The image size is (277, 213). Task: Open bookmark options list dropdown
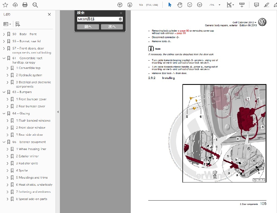(7, 24)
